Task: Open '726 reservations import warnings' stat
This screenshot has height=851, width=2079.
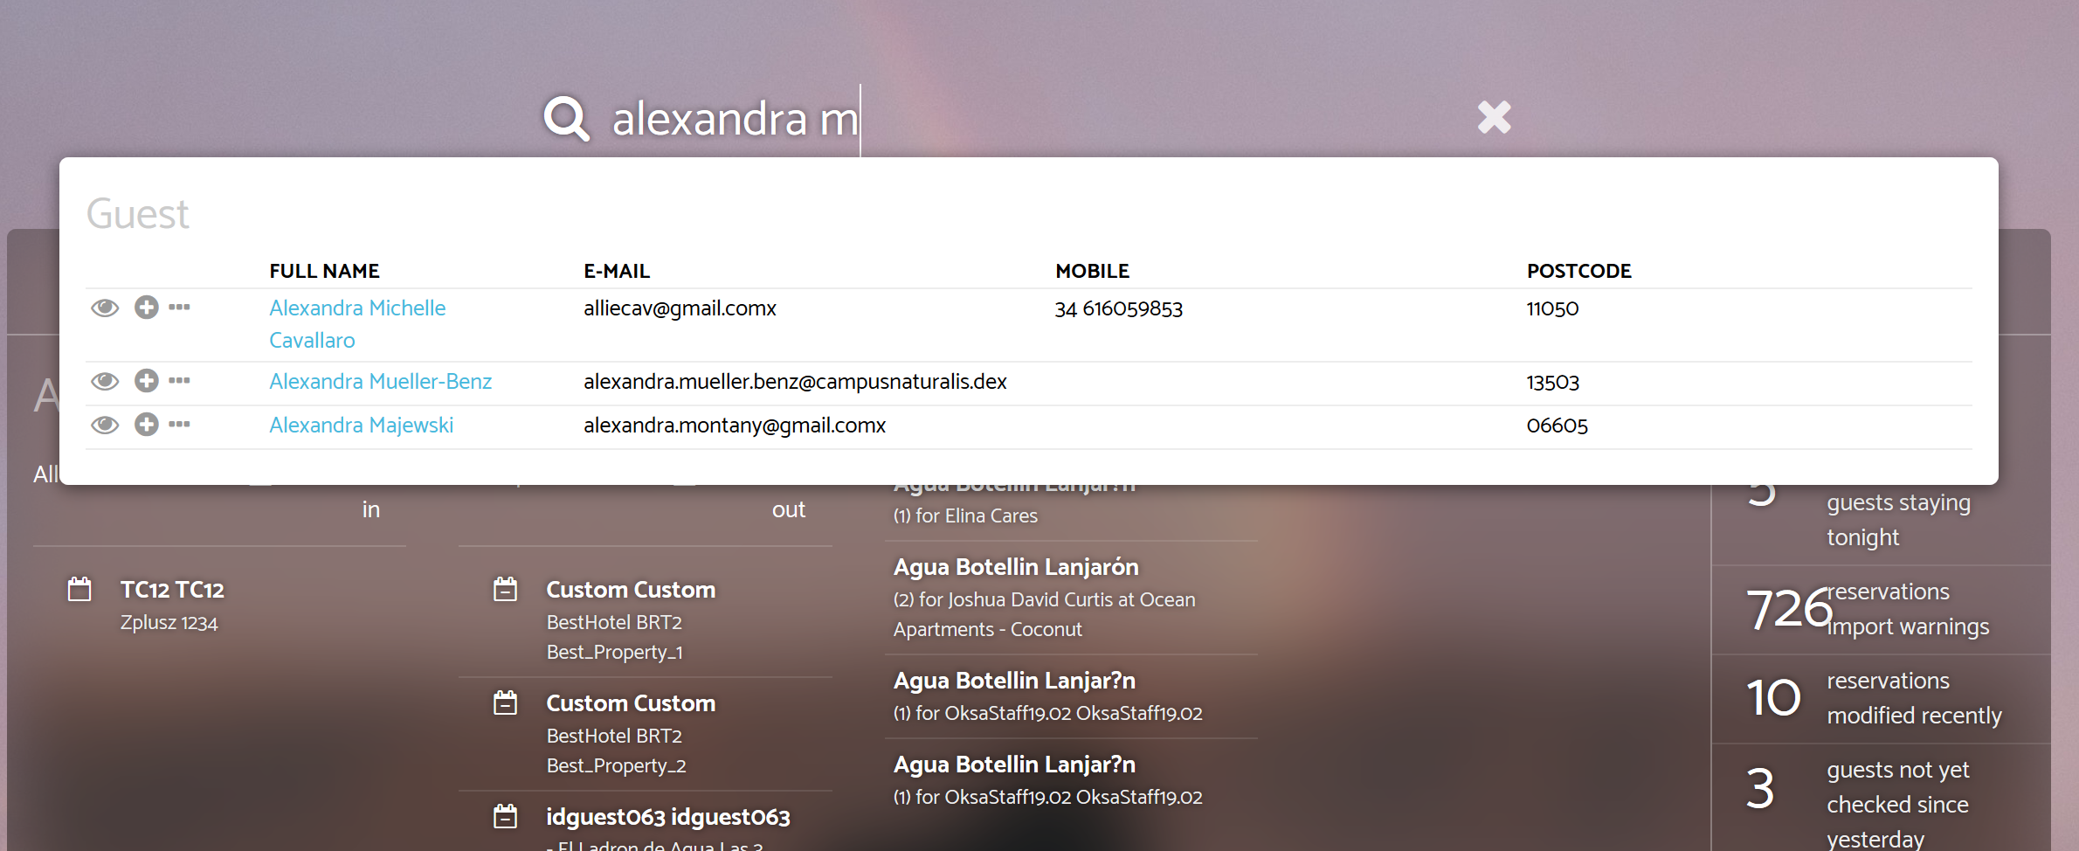Action: click(x=1881, y=609)
